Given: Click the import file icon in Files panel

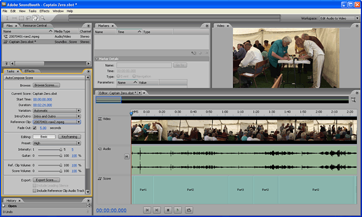Looking at the screenshot, I should pos(6,63).
